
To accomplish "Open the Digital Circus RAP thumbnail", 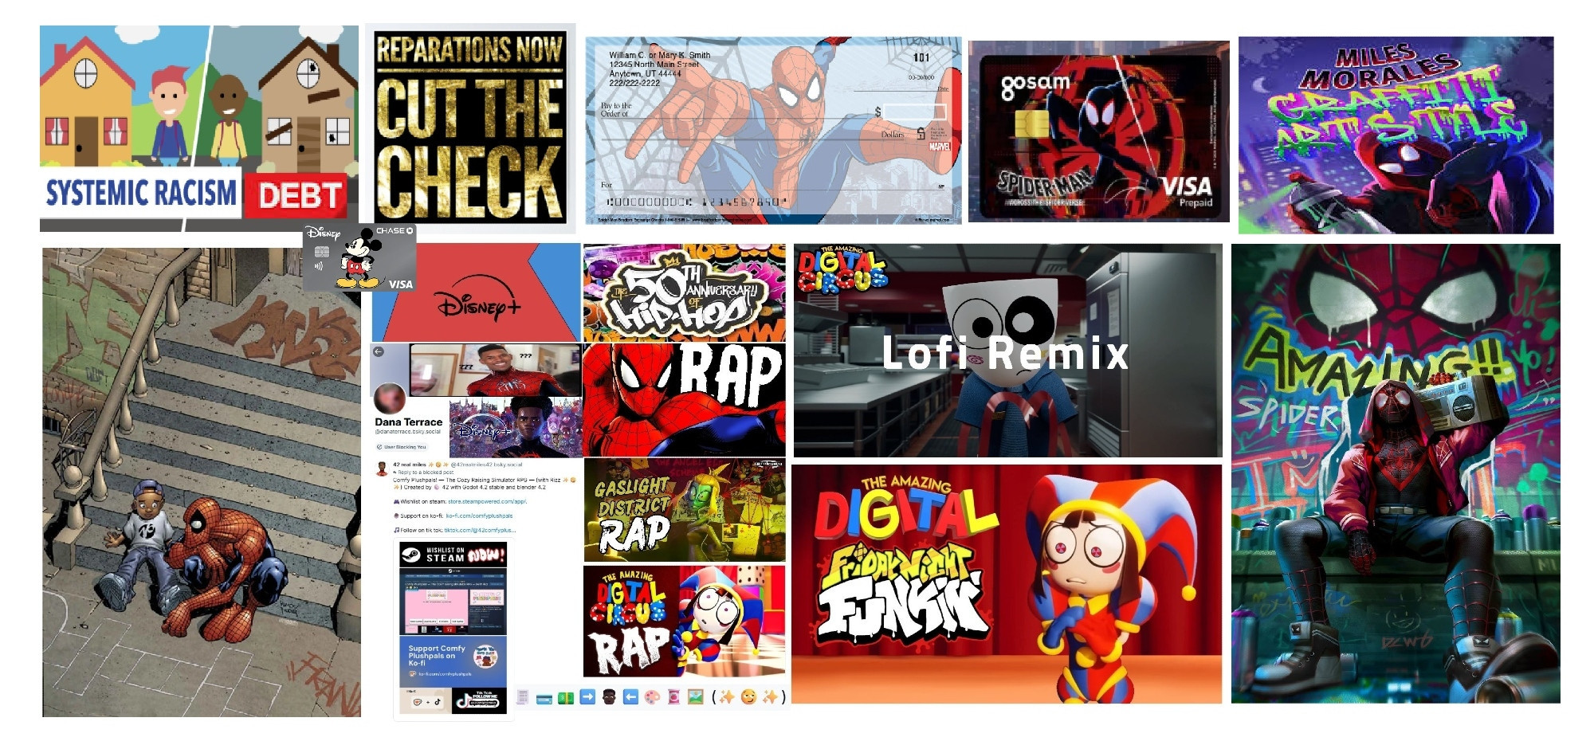I will point(685,621).
